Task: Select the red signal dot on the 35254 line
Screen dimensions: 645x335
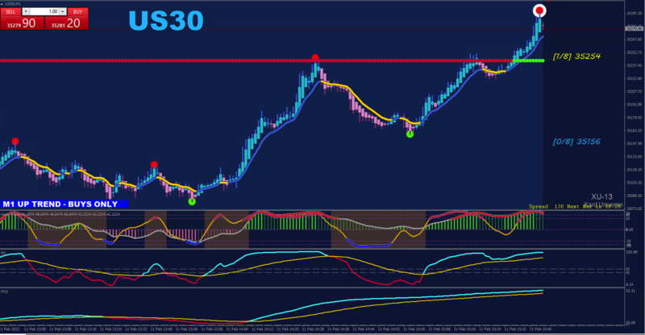Action: [315, 57]
